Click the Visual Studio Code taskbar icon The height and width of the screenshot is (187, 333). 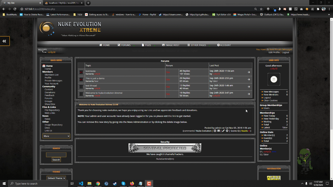click(x=81, y=184)
